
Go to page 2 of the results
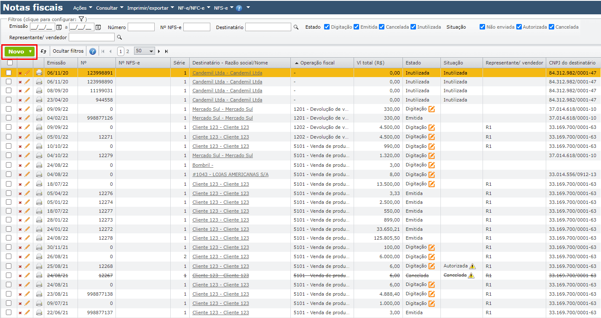128,51
